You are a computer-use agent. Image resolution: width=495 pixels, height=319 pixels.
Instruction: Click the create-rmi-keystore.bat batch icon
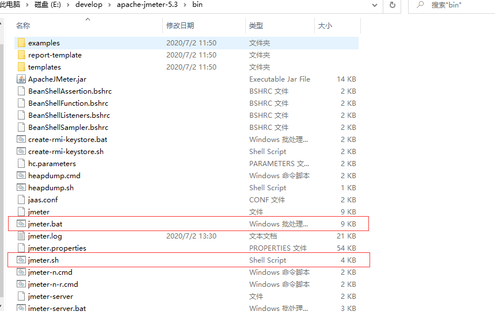(21, 139)
